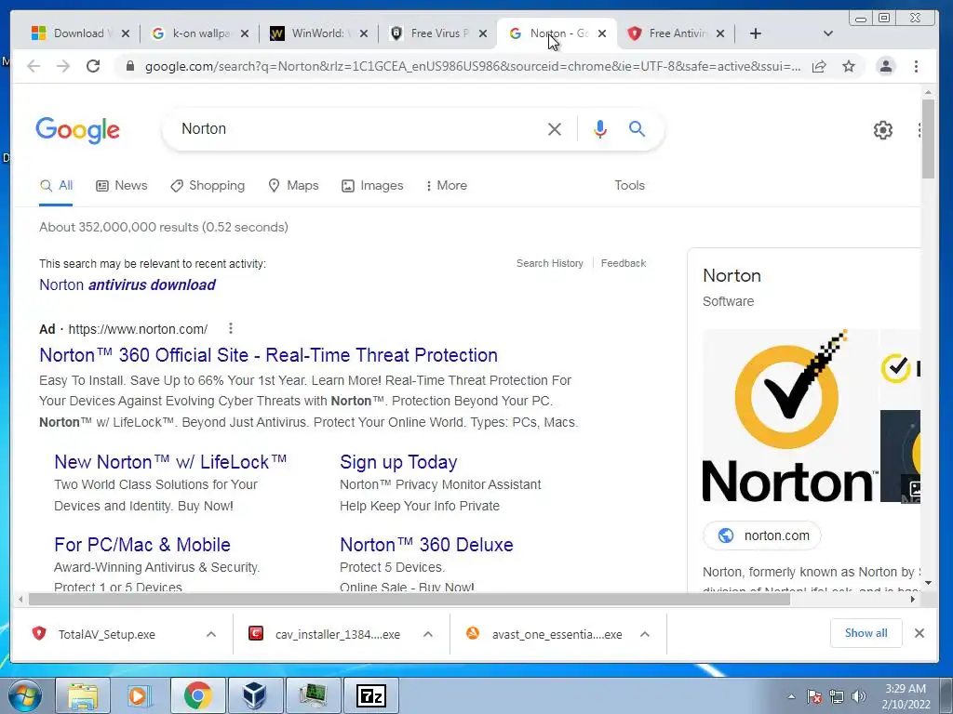Screen dimensions: 953x714
Task: Click the Google logo
Action: click(x=78, y=130)
